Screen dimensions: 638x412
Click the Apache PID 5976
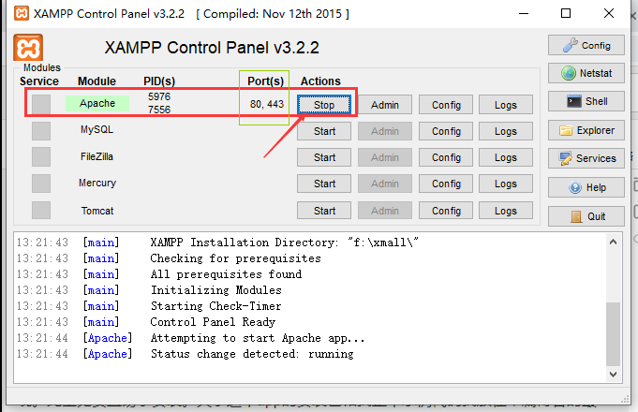(159, 96)
